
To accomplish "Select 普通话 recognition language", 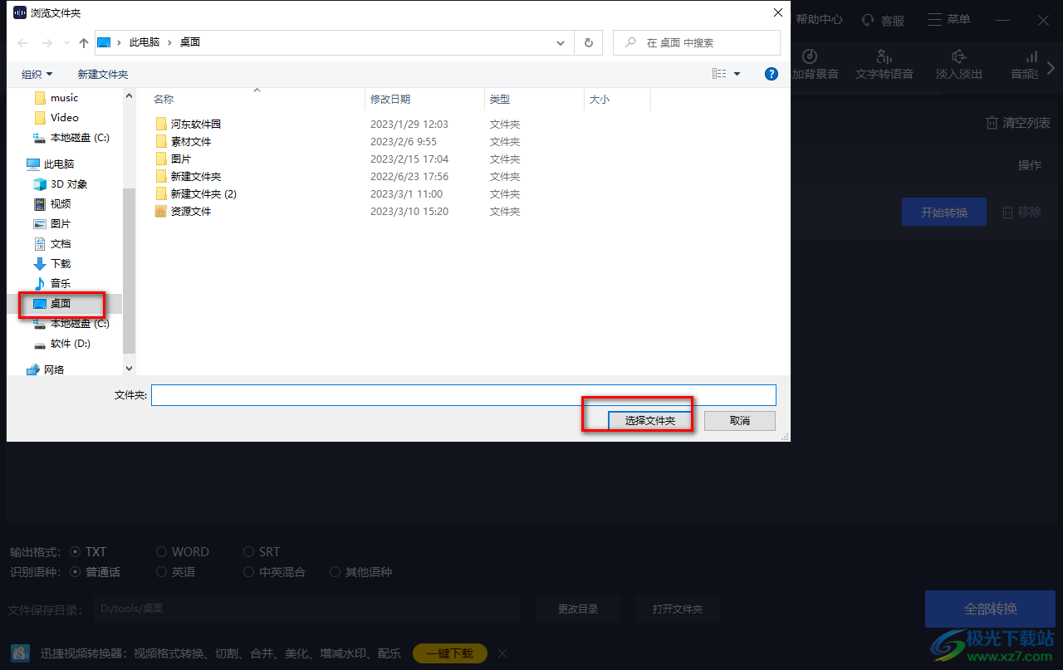I will coord(96,572).
